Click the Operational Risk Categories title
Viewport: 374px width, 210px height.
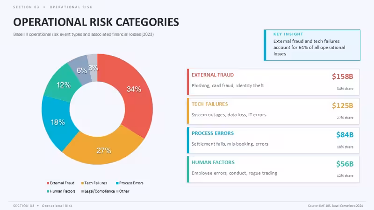point(96,22)
